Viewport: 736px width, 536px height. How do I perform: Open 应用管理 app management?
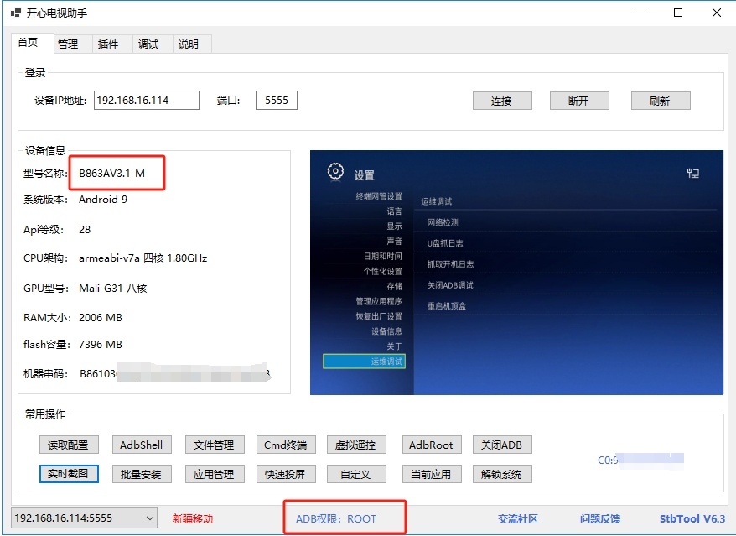[214, 473]
